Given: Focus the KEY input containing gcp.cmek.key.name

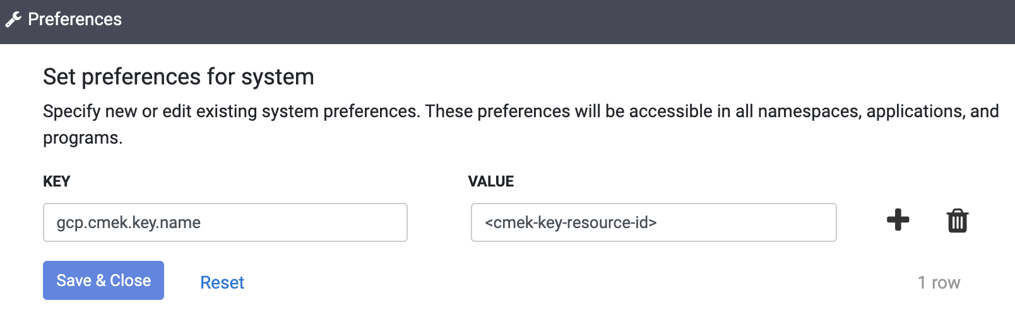Looking at the screenshot, I should pos(225,222).
